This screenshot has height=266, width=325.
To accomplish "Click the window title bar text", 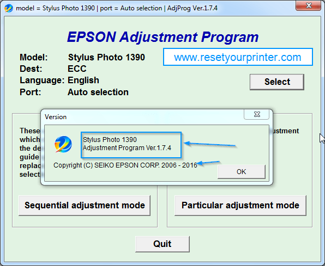I will [117, 8].
